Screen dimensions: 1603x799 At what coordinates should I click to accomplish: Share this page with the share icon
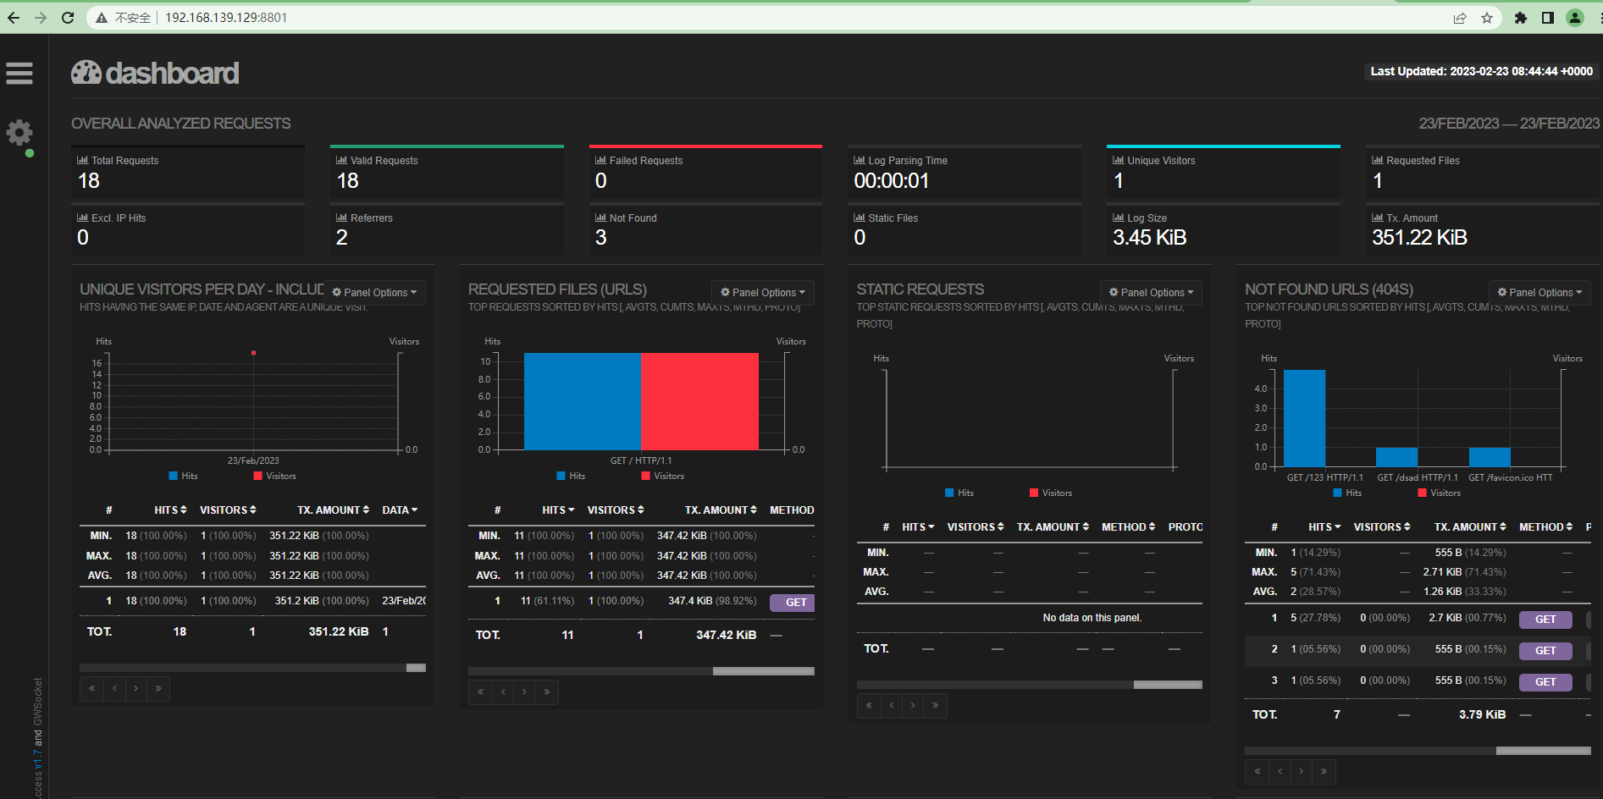(x=1460, y=18)
